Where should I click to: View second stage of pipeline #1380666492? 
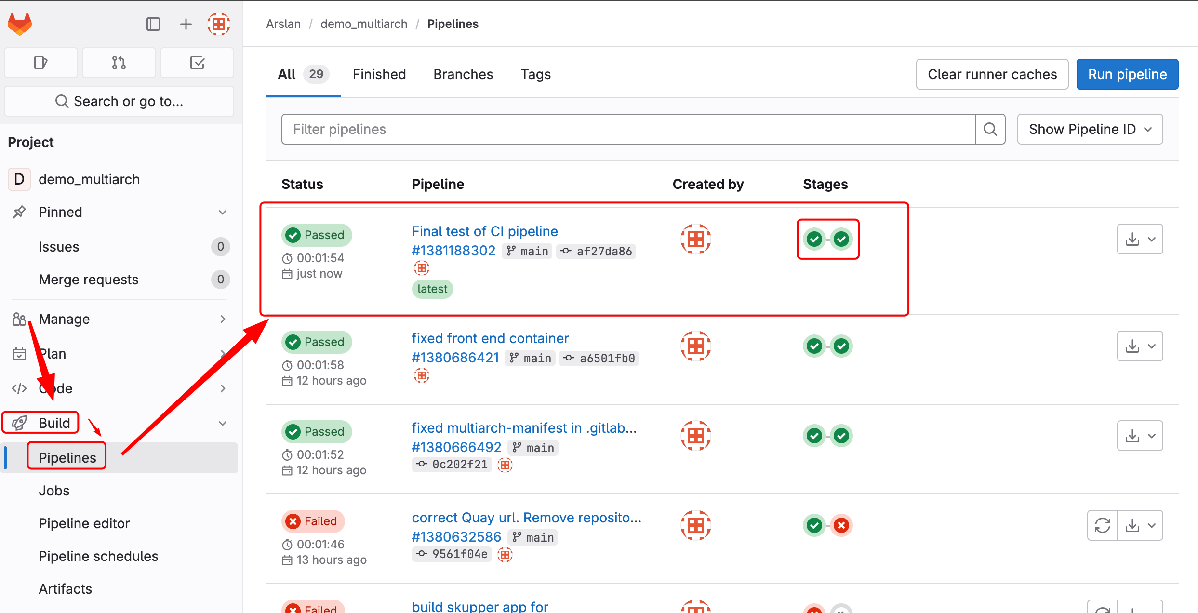(x=841, y=436)
